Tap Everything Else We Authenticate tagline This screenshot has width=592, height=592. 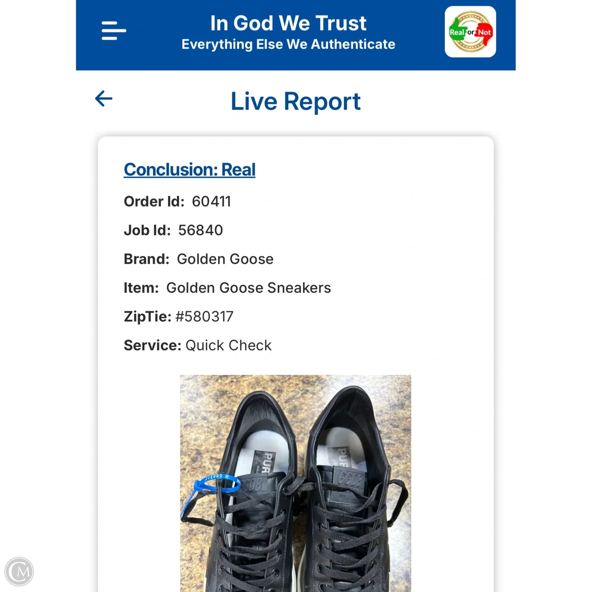[x=288, y=44]
